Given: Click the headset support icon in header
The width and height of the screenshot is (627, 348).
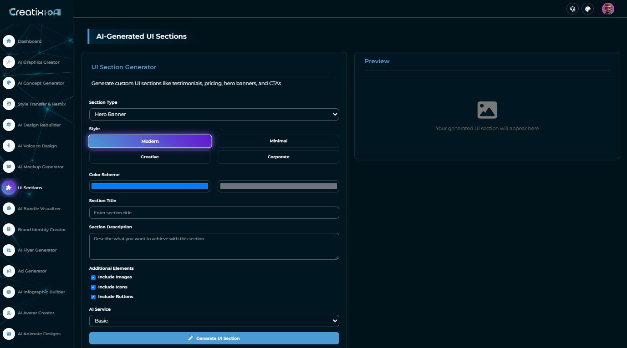Looking at the screenshot, I should pos(572,9).
